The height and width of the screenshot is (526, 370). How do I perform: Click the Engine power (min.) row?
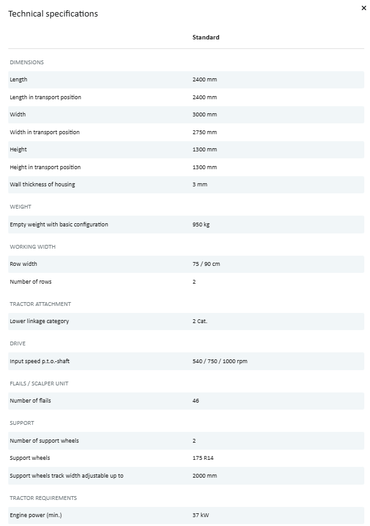coord(186,515)
